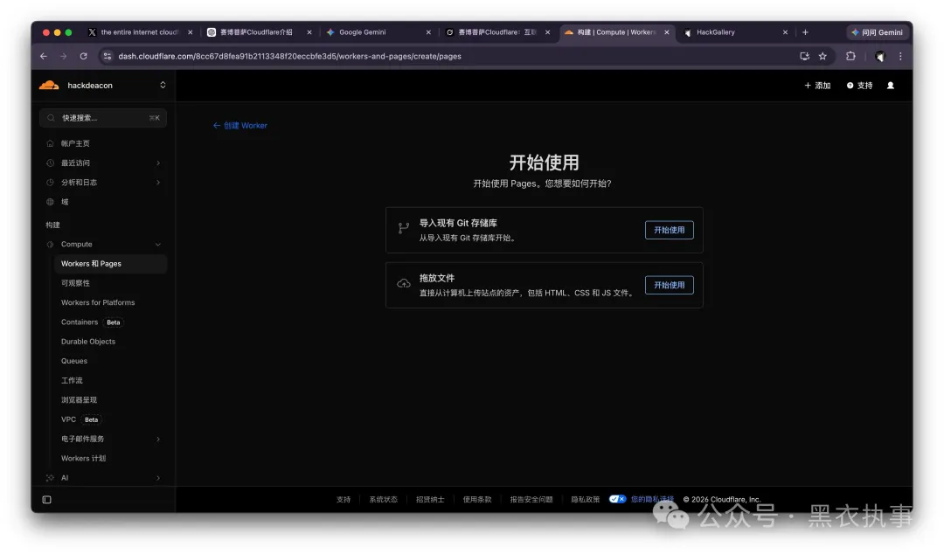The image size is (944, 554).
Task: Open Workers 计划 item
Action: 83,458
